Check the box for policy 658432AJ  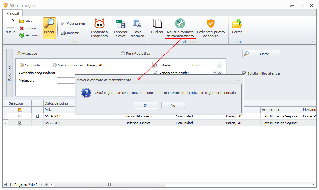pyautogui.click(x=20, y=116)
